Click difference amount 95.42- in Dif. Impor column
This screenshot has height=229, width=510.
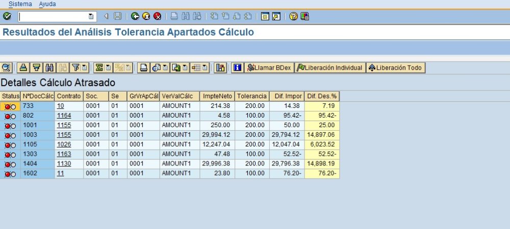287,116
